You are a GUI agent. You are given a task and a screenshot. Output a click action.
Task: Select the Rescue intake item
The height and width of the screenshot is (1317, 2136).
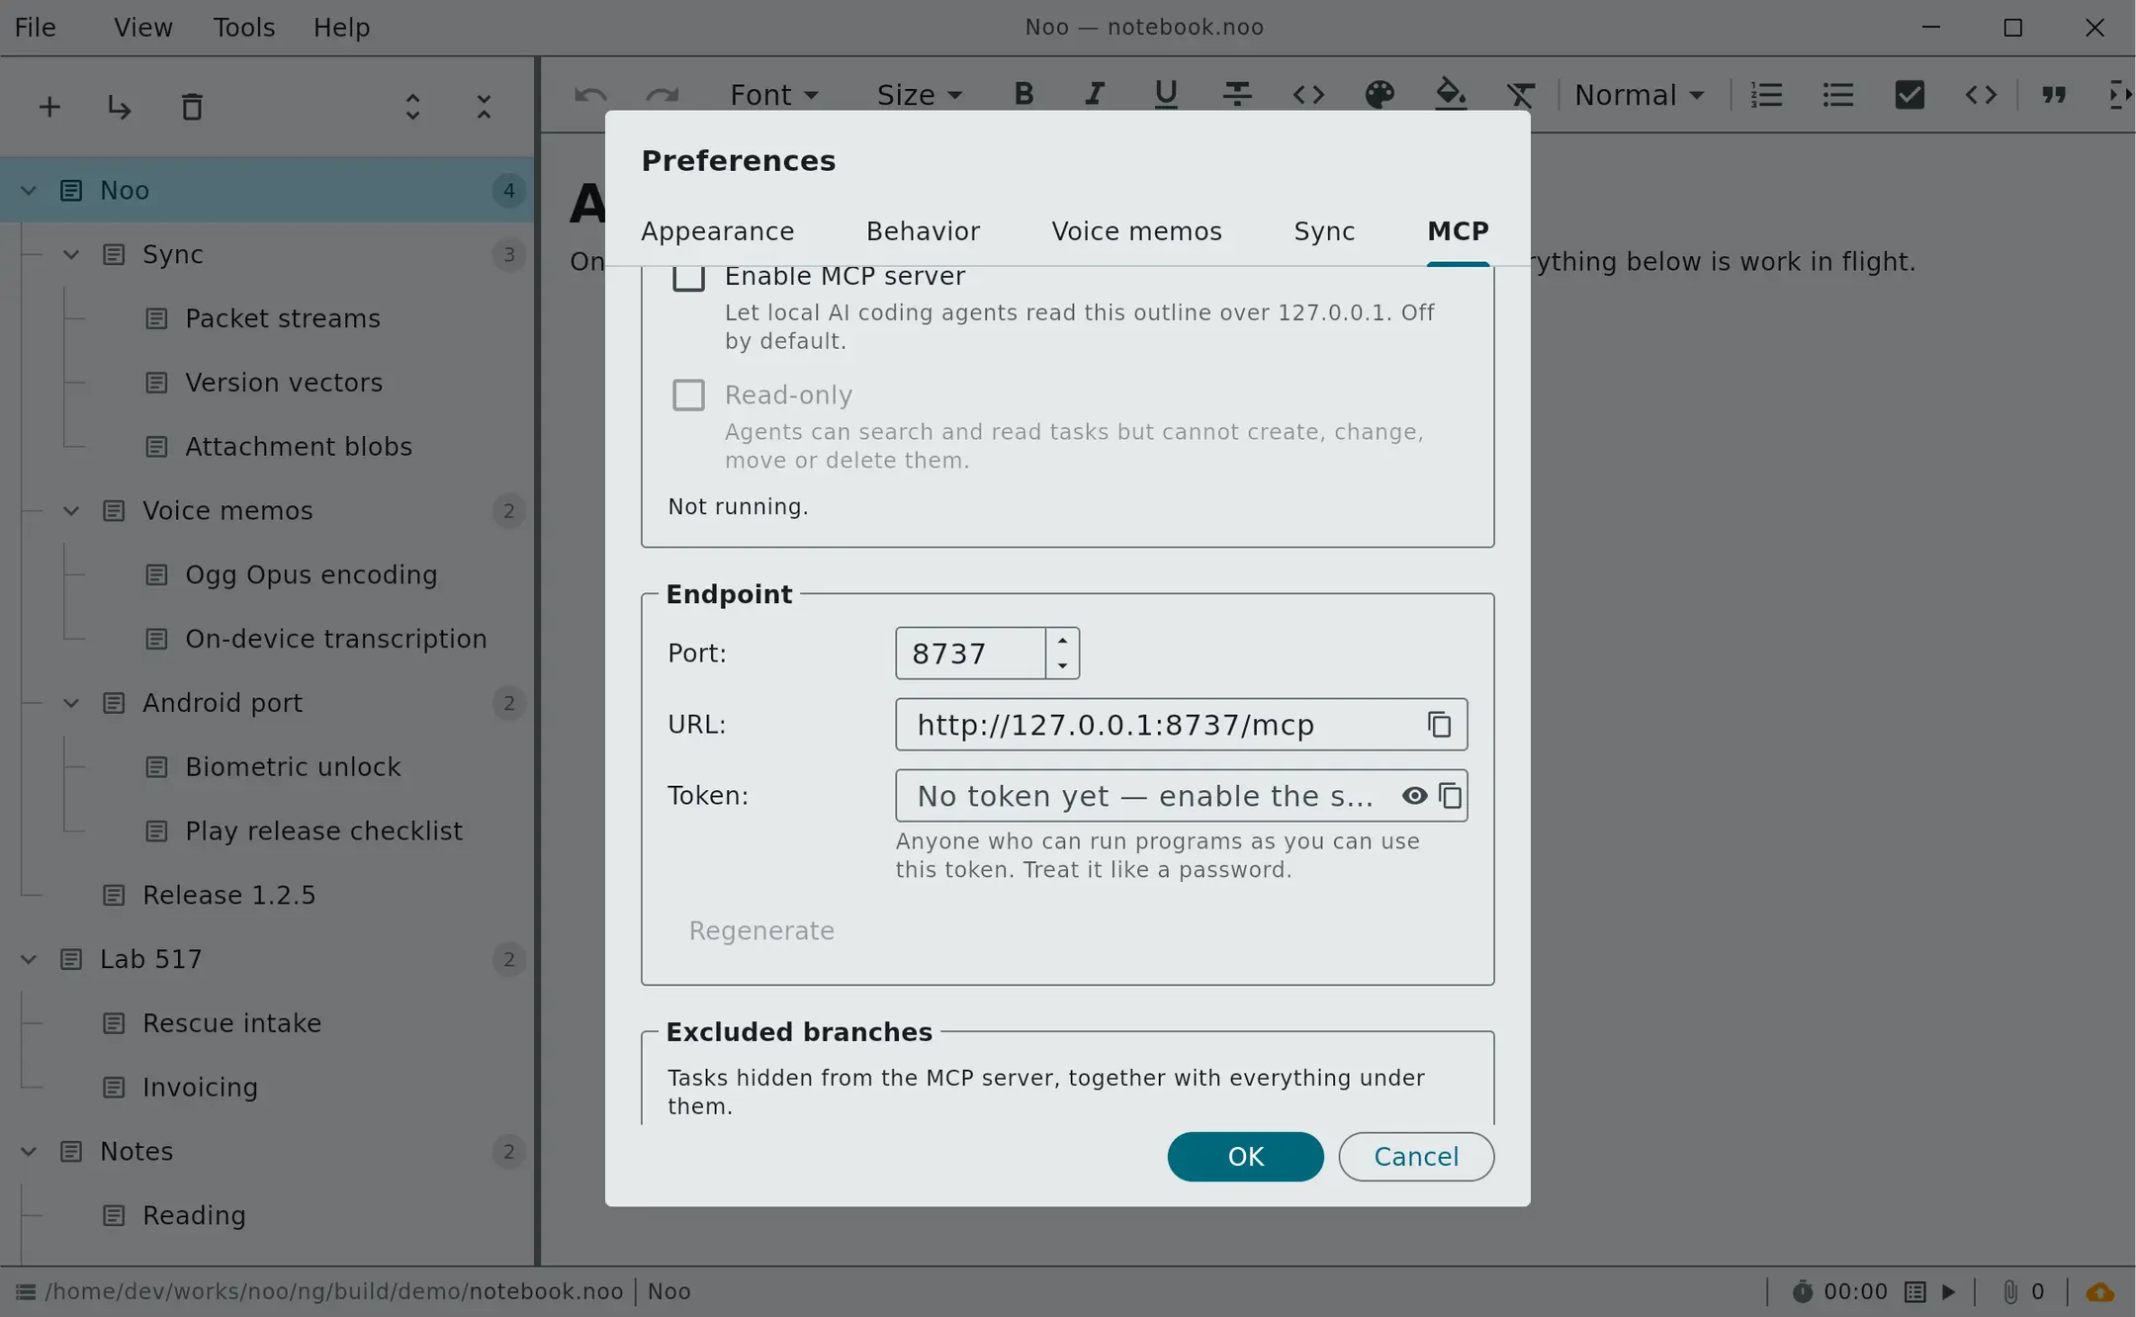(x=231, y=1023)
